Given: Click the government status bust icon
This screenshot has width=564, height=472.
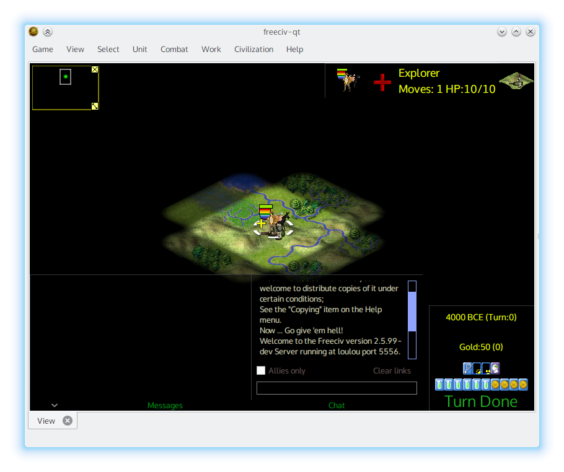Looking at the screenshot, I should (x=495, y=369).
